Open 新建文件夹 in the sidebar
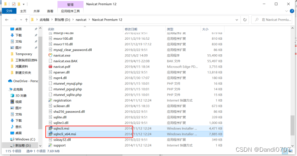This screenshot has height=156, width=297. coord(23,73)
